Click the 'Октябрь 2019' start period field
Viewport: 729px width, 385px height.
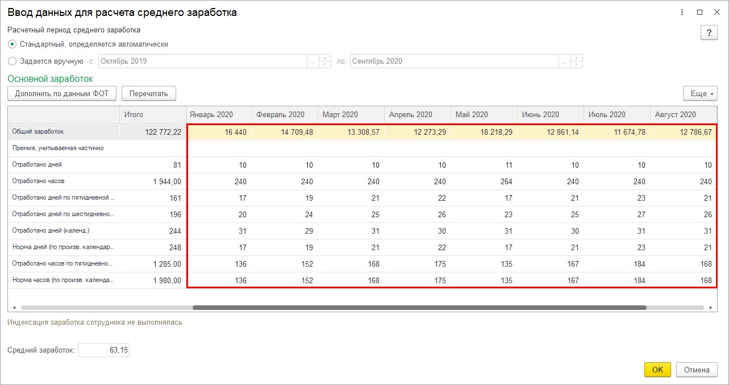tap(203, 61)
